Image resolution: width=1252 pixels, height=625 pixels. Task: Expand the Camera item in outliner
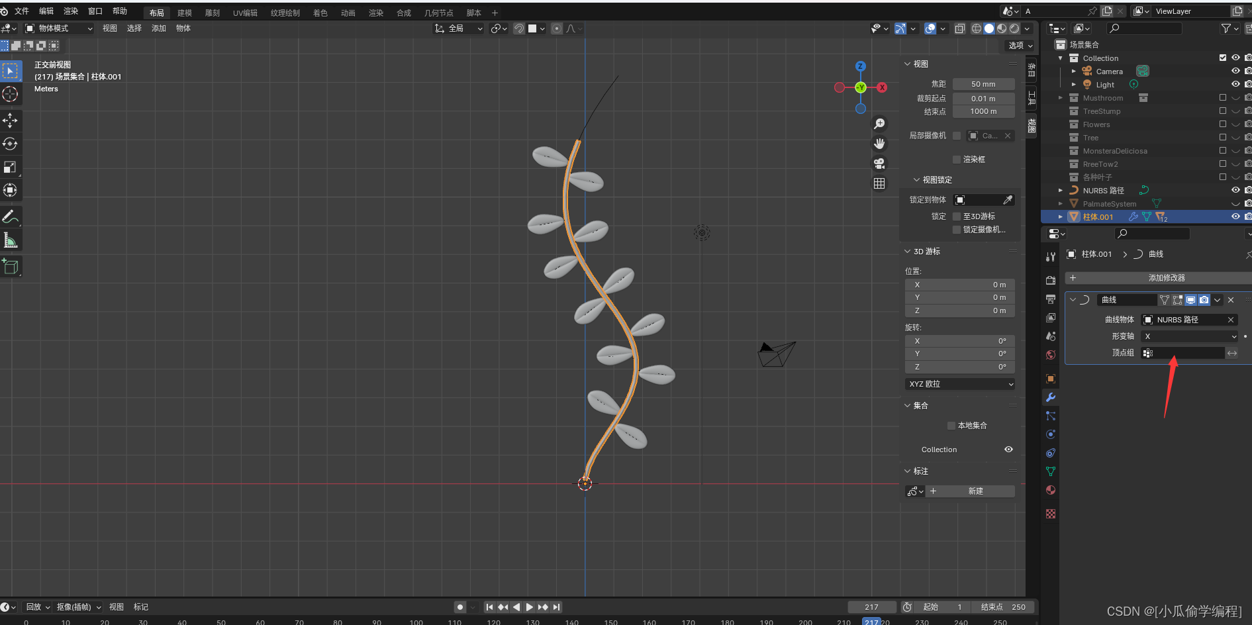1073,71
